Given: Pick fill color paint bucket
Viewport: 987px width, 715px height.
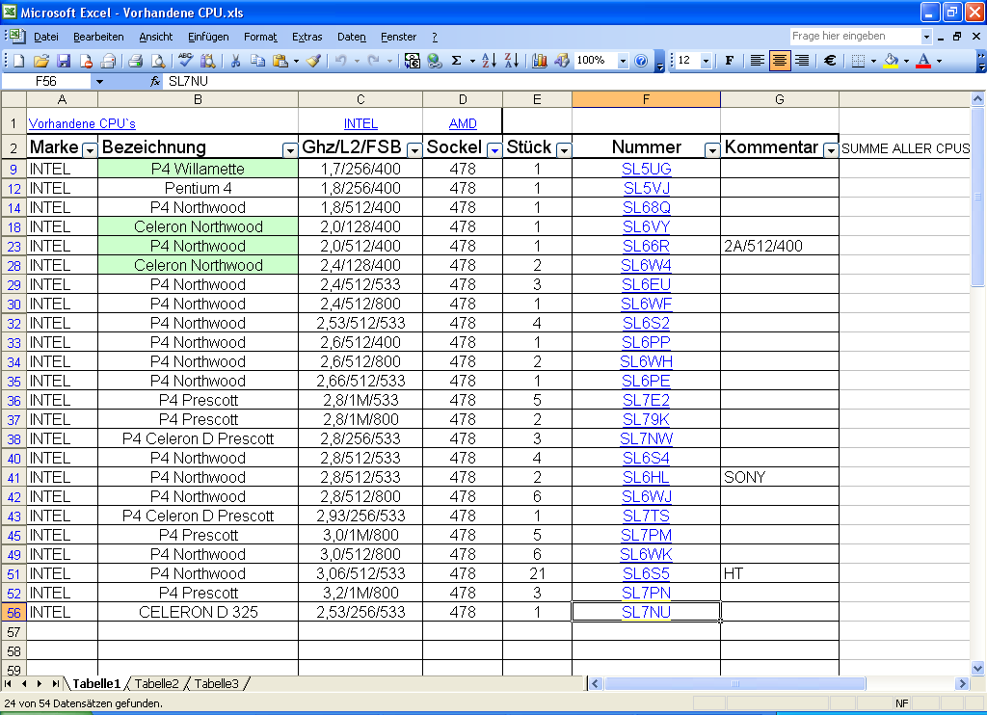Looking at the screenshot, I should pyautogui.click(x=891, y=61).
